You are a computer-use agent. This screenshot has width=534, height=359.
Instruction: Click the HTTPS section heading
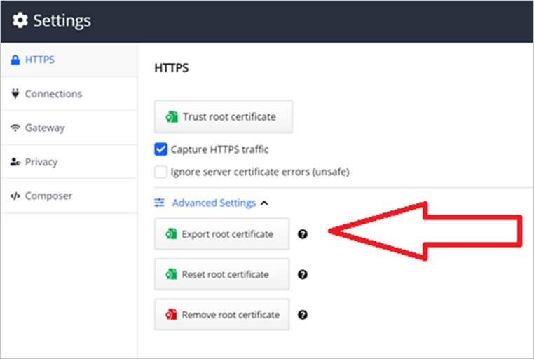pos(171,68)
